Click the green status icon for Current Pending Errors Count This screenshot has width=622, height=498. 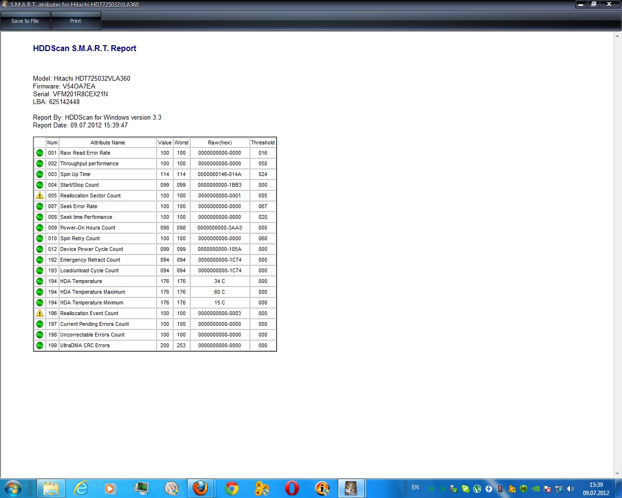point(40,324)
